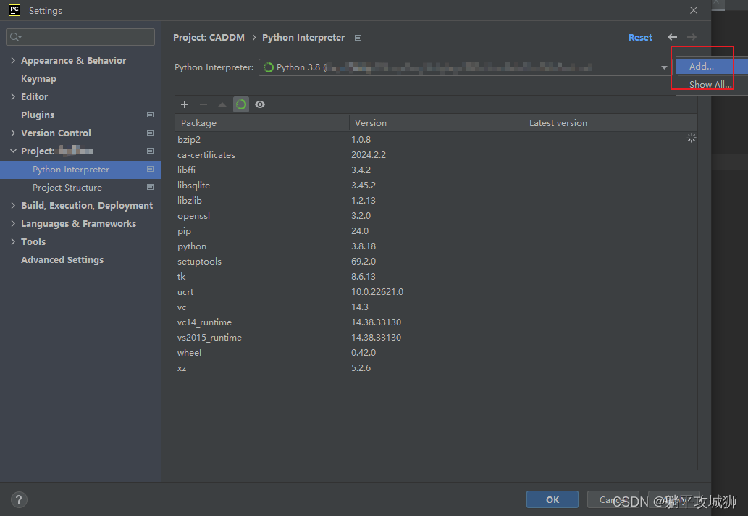Open Keymap settings
Screen dimensions: 748x516
tap(38, 79)
